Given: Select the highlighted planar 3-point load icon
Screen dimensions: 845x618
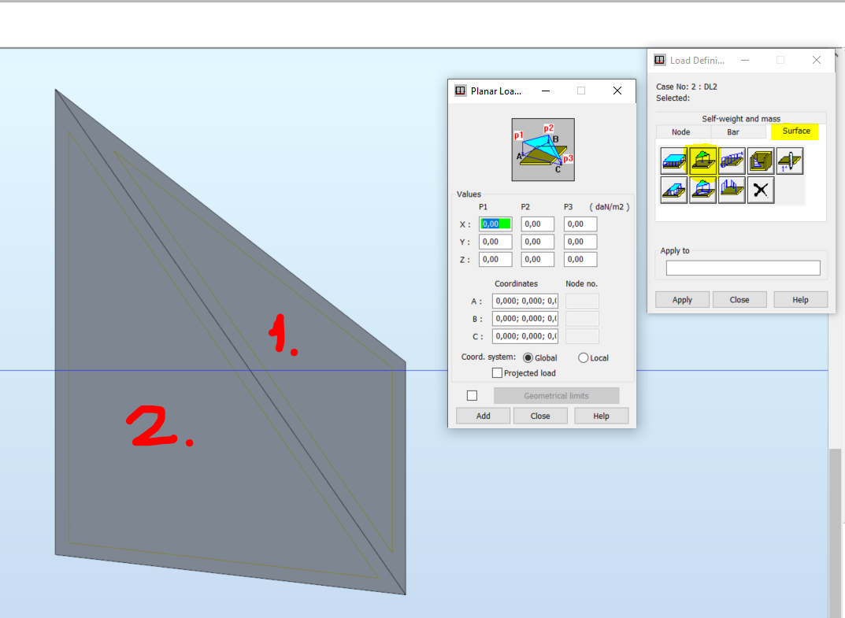Looking at the screenshot, I should click(702, 160).
